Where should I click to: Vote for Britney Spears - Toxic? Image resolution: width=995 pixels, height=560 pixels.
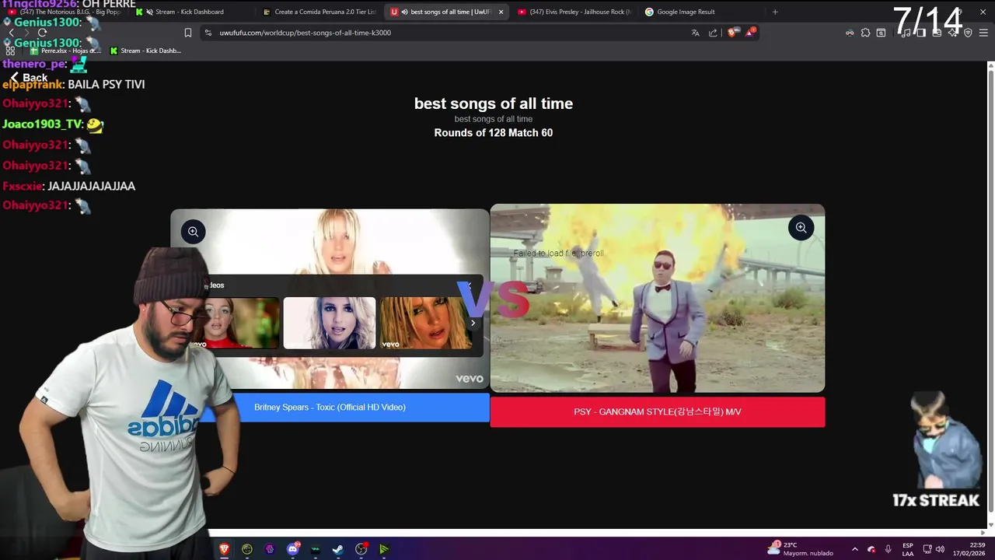tap(330, 408)
